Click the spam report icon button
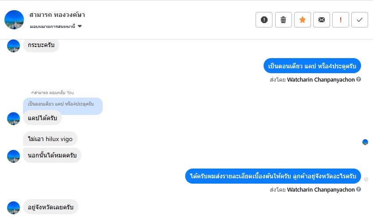The height and width of the screenshot is (224, 373). point(264,20)
